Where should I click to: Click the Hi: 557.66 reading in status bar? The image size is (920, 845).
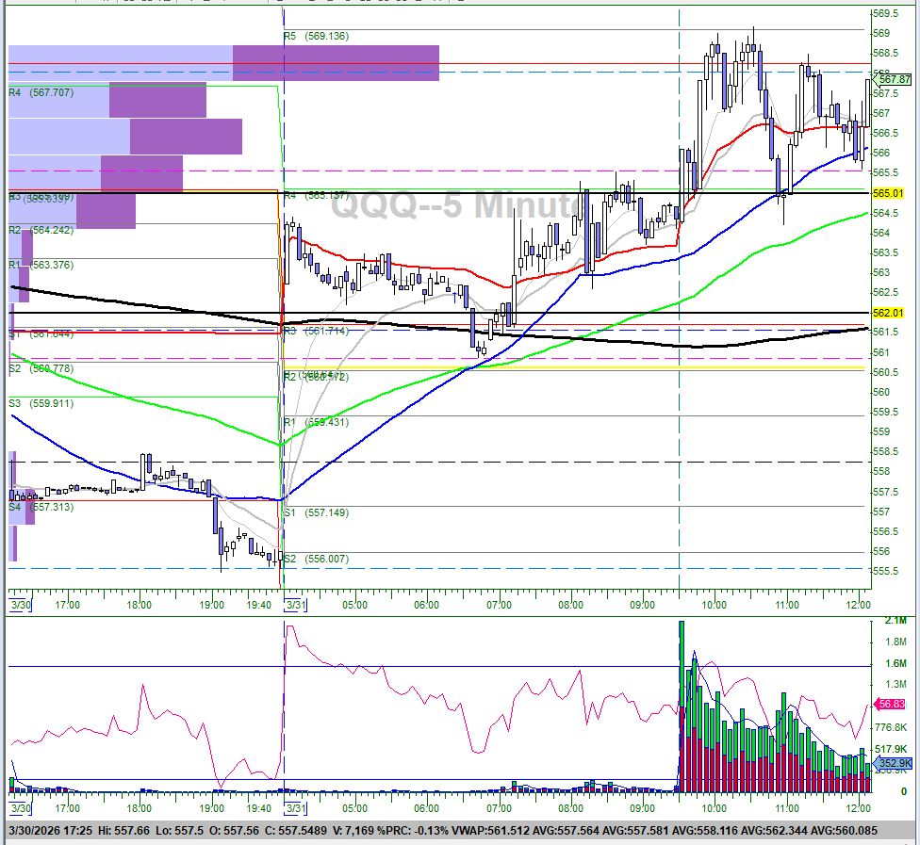tap(123, 831)
